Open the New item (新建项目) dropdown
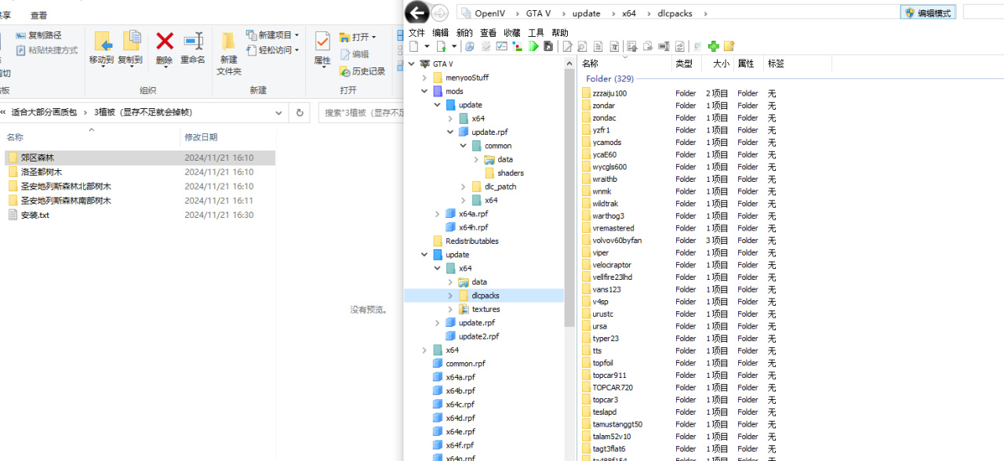The width and height of the screenshot is (1004, 461). pyautogui.click(x=271, y=35)
